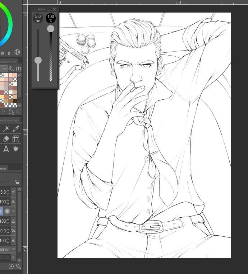The width and height of the screenshot is (248, 274).
Task: Delete color using trash icon in palette
Action: pos(18,112)
